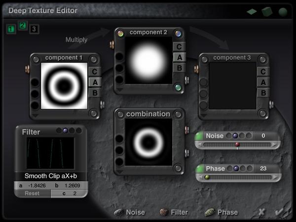Expand component 3 bottom-left triangle menu
Image resolution: width=296 pixels, height=222 pixels.
click(x=204, y=115)
